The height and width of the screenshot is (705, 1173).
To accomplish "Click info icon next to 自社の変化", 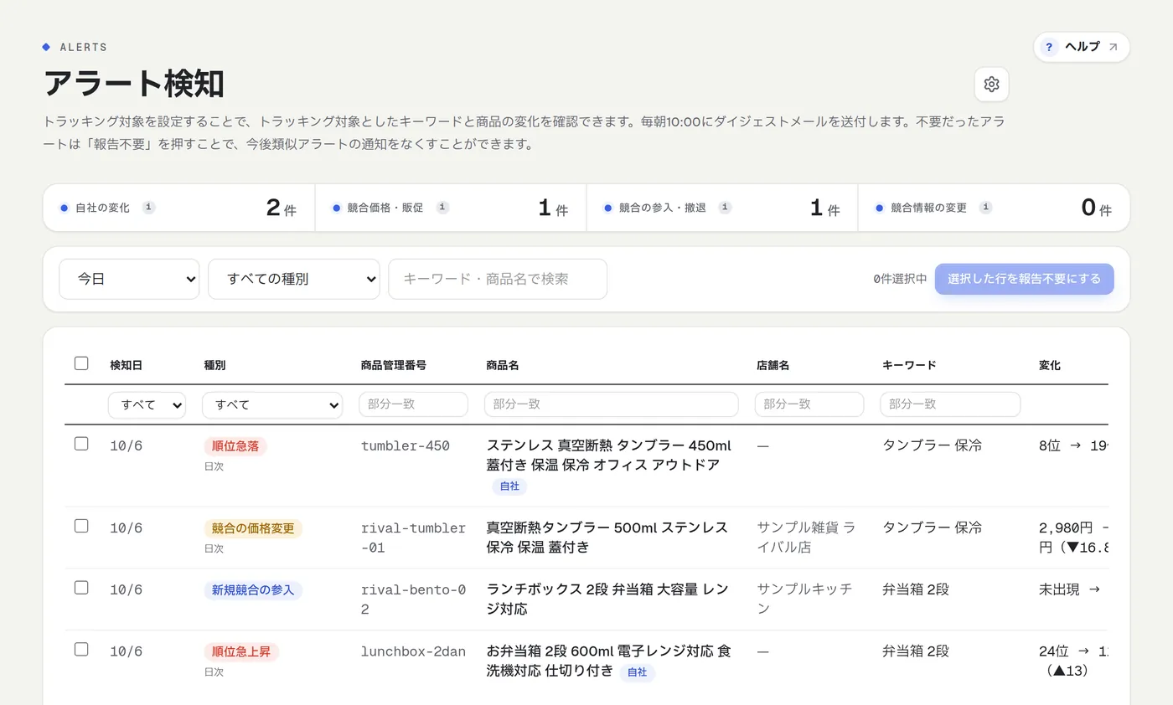I will pos(148,208).
